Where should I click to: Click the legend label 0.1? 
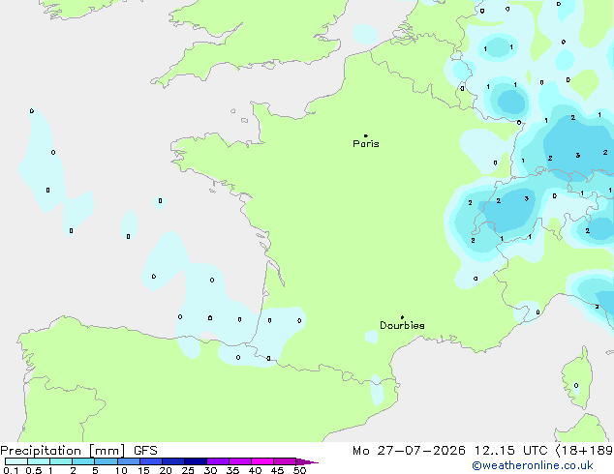(11, 470)
